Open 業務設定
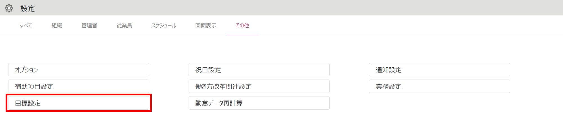Screen dimensions: 563x137 [439, 86]
